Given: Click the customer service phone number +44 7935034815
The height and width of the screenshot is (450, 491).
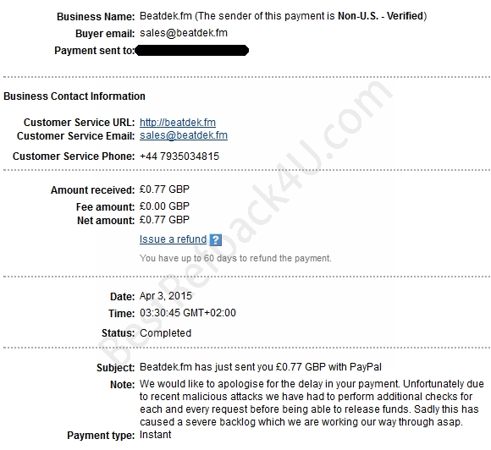Looking at the screenshot, I should pos(179,156).
